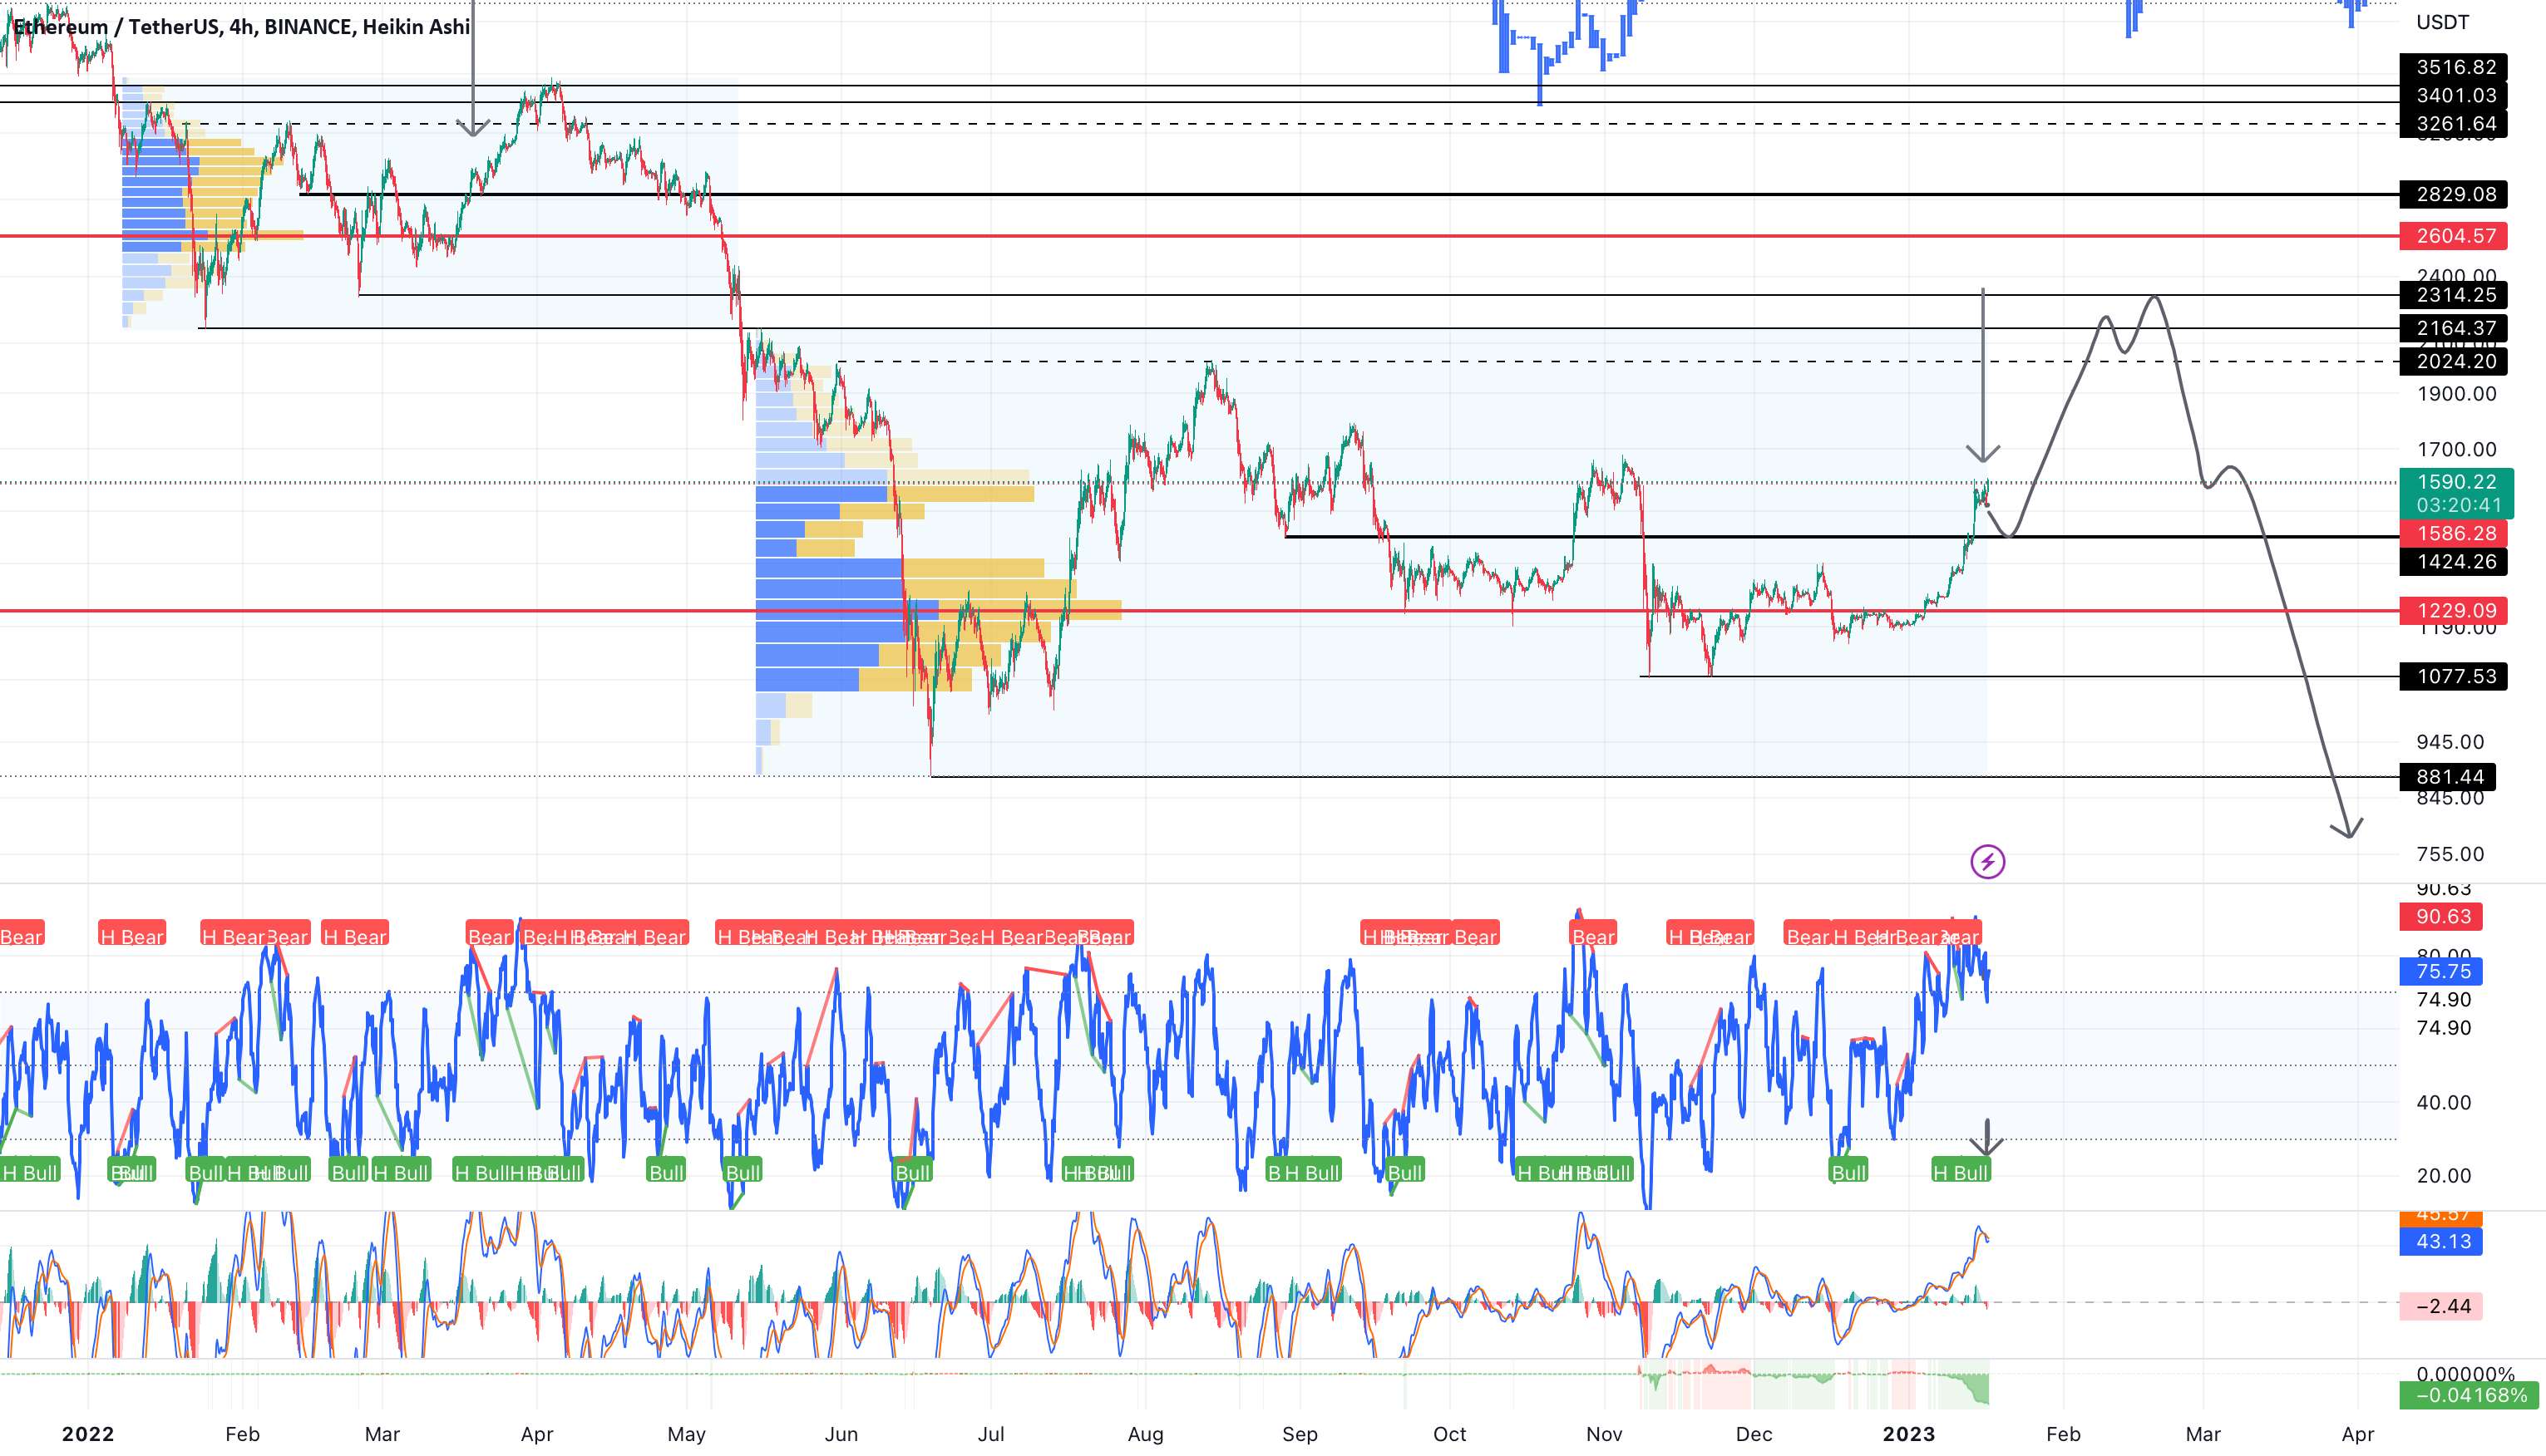Select the dashed horizontal line at 2024.20

tap(1617, 361)
